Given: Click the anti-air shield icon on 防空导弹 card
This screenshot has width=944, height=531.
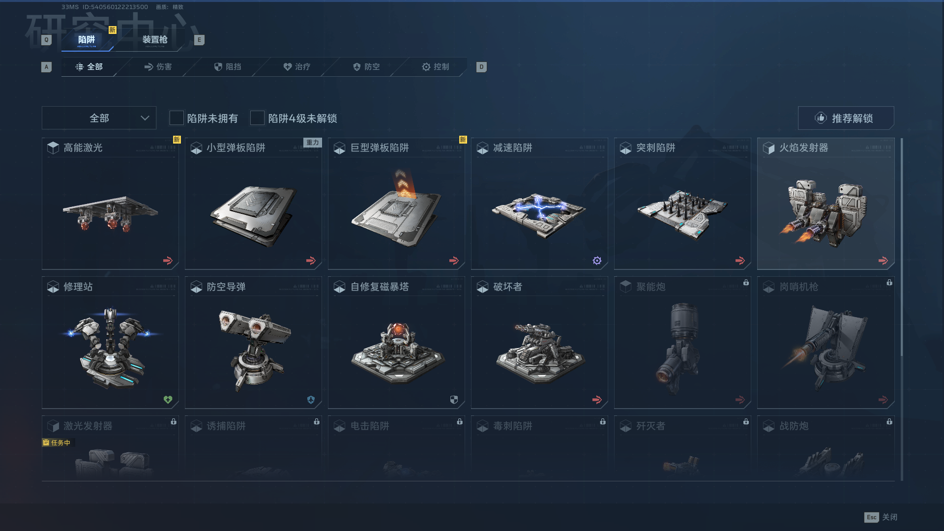Looking at the screenshot, I should 311,400.
